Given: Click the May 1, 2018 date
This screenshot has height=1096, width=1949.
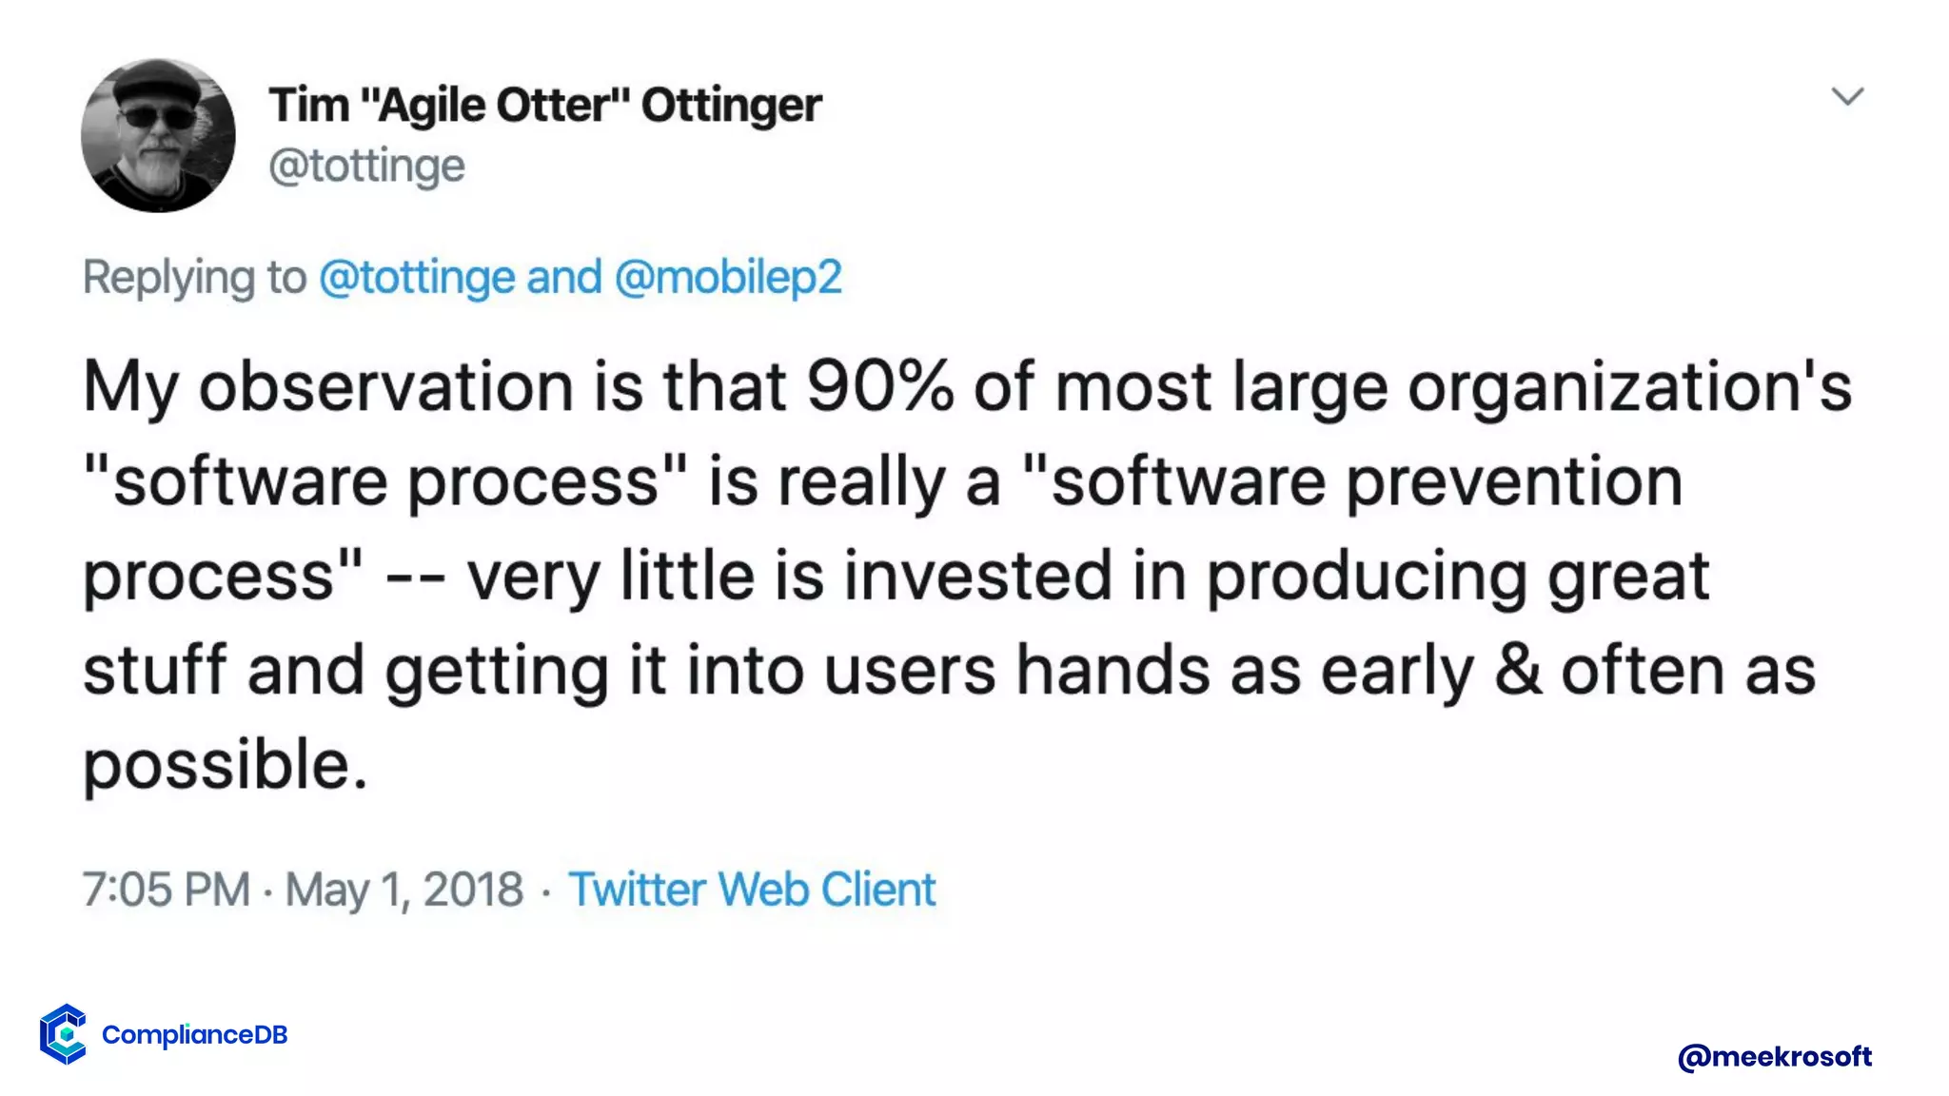Looking at the screenshot, I should (404, 890).
